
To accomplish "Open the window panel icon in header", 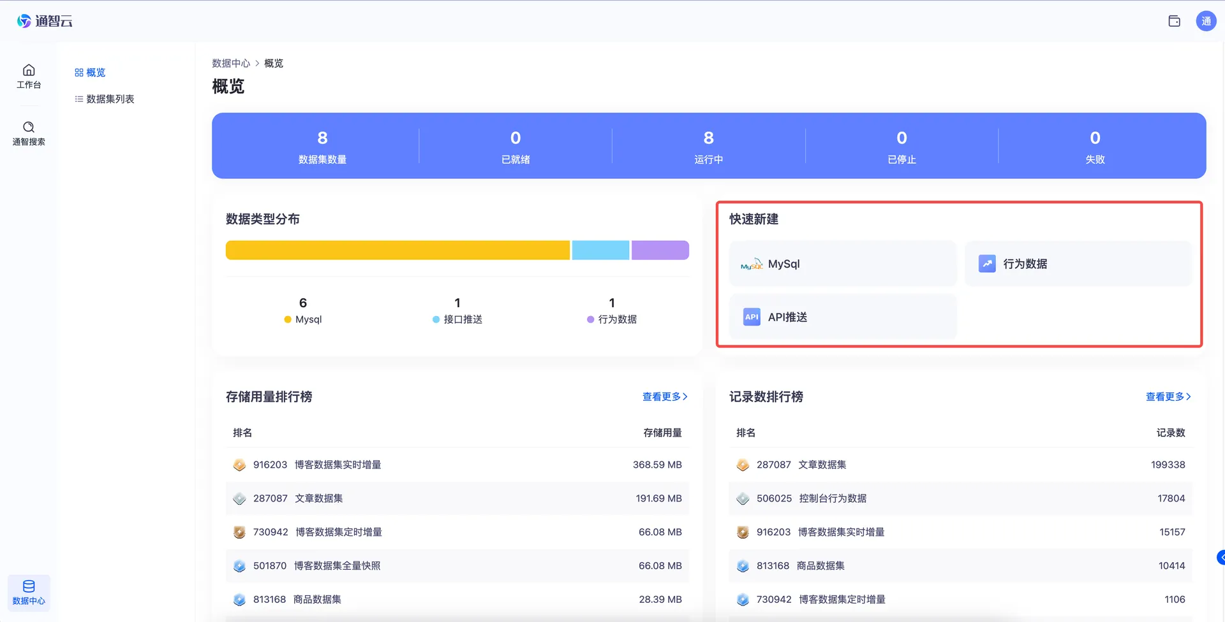I will (1174, 21).
